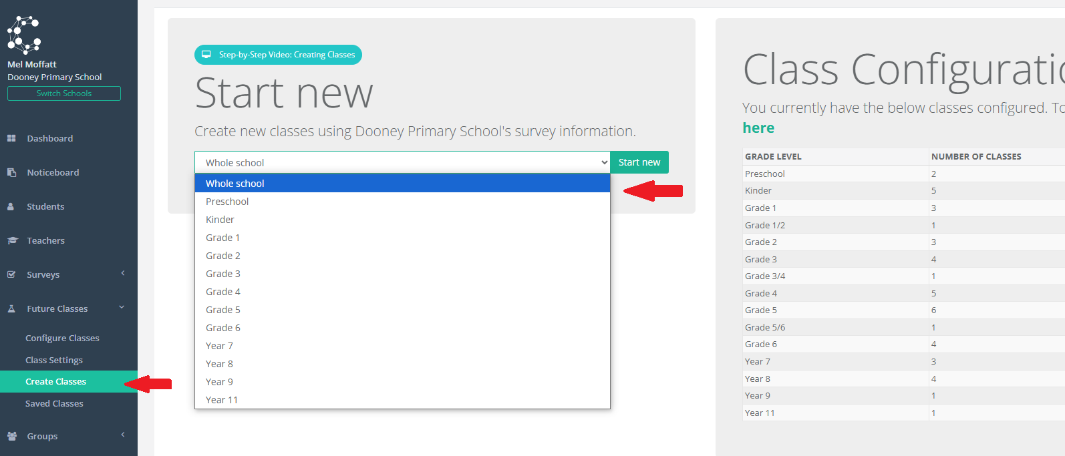Select Whole school in the dropdown list

[x=402, y=184]
